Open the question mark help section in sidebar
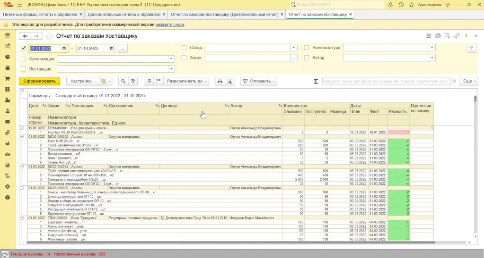 tap(8, 197)
